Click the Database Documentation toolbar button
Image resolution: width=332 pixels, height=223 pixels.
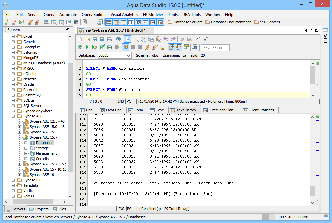tap(228, 22)
